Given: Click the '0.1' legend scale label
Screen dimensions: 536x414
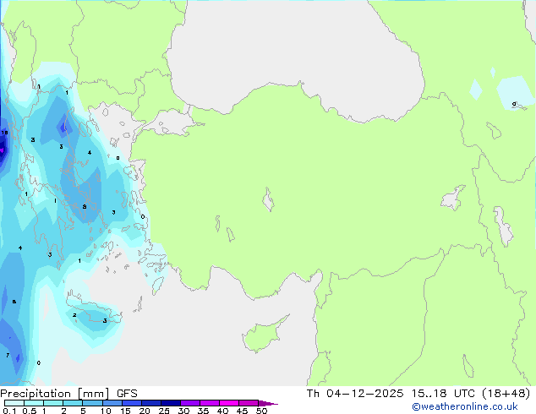Looking at the screenshot, I should [9, 411].
